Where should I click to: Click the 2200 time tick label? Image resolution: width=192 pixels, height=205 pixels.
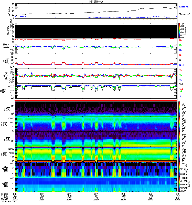(177, 200)
